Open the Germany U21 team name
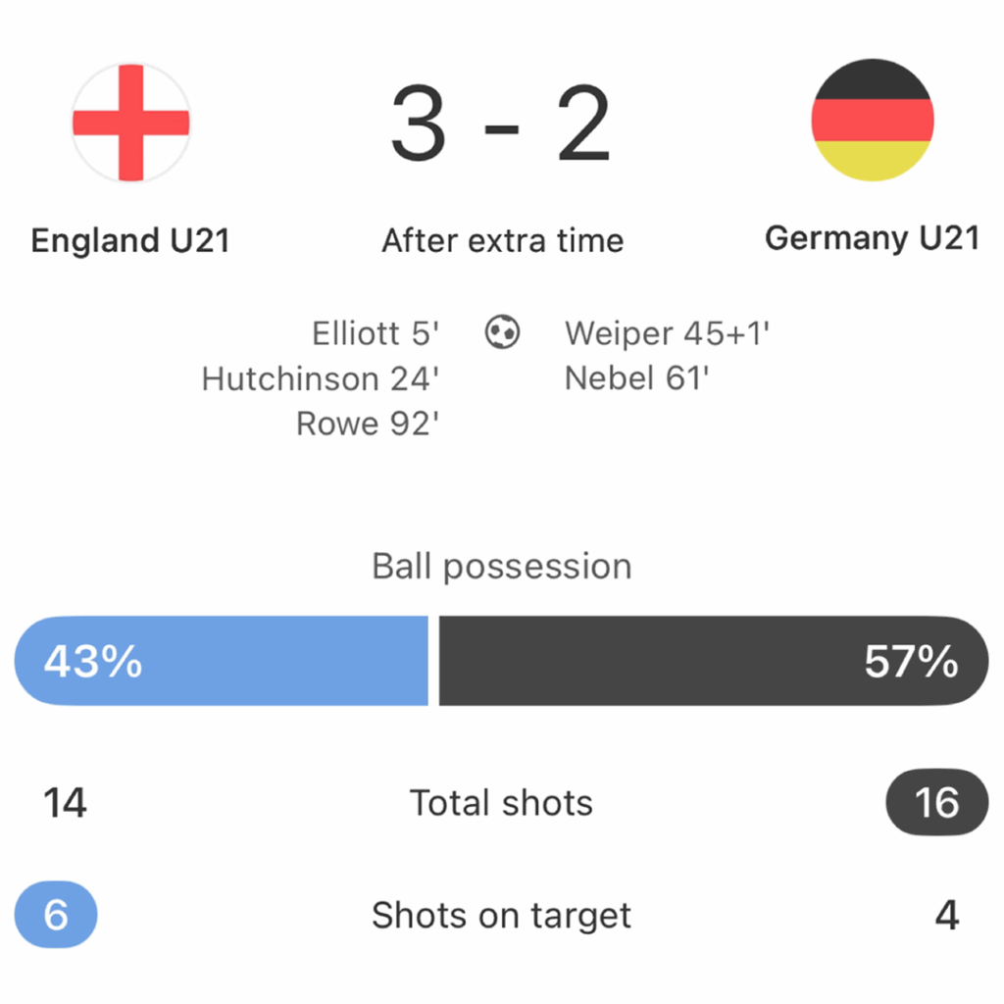1004x1004 pixels. coord(872,239)
